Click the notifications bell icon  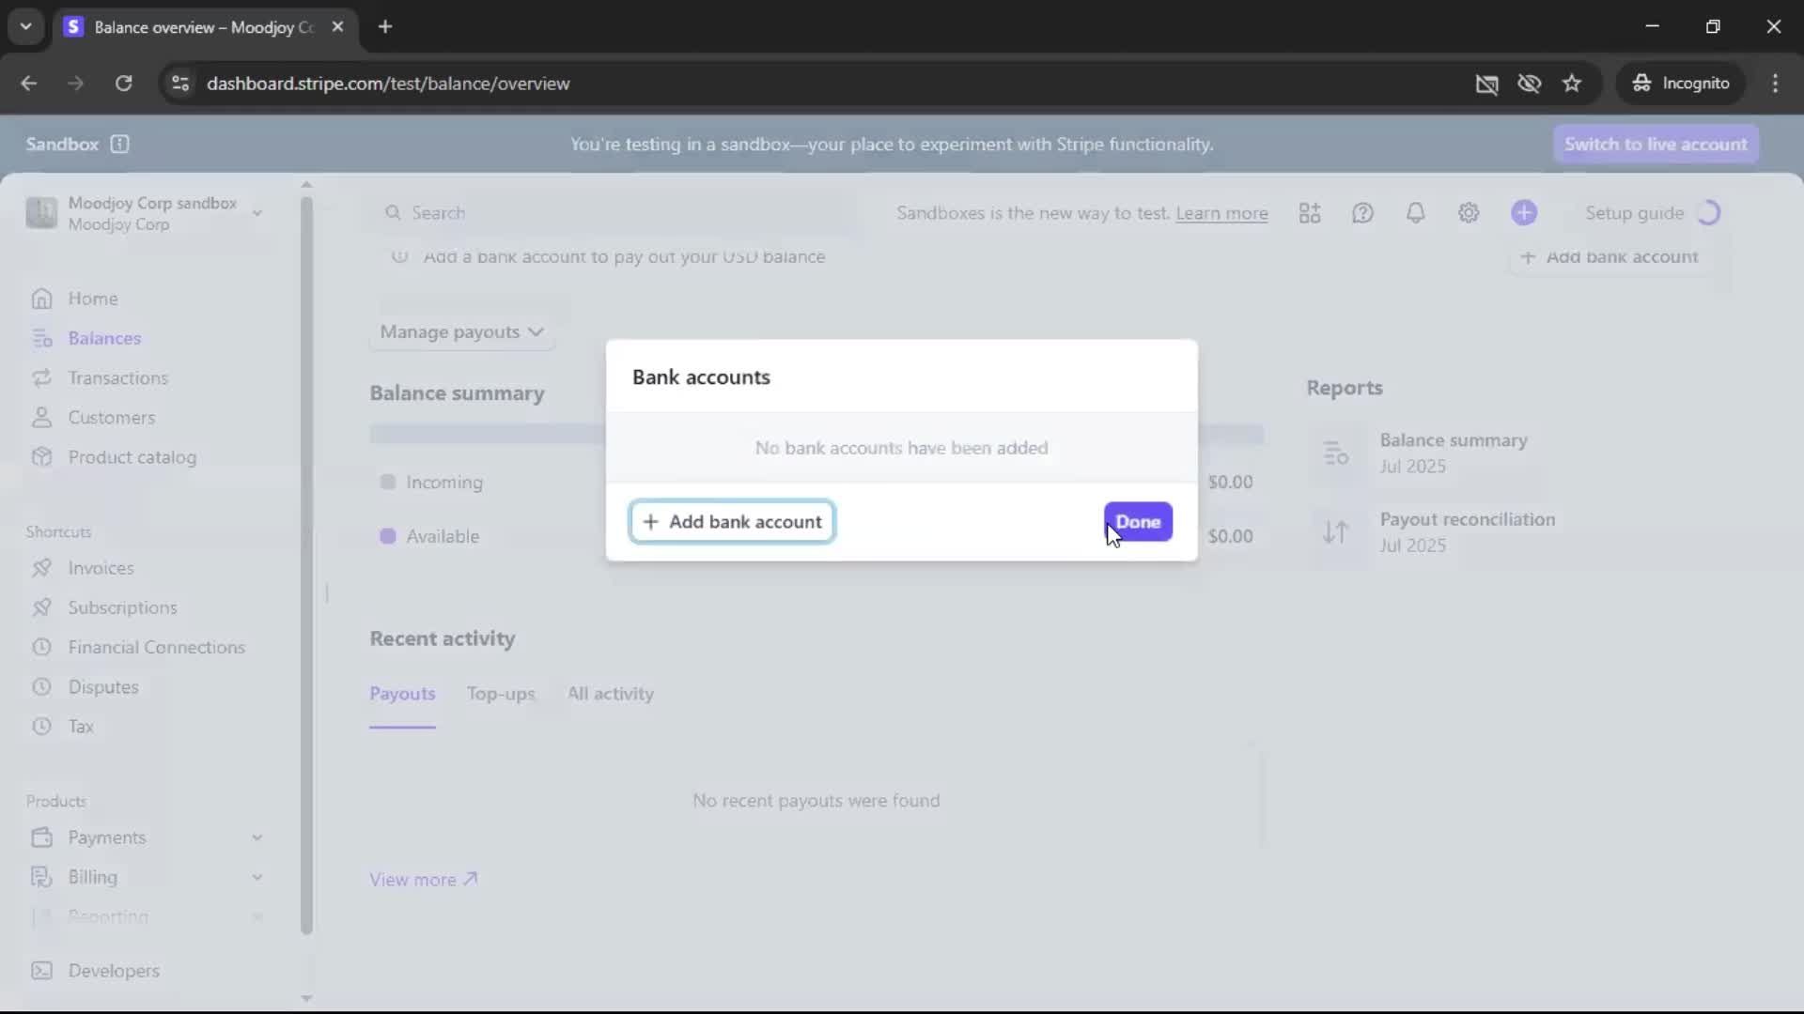1415,213
